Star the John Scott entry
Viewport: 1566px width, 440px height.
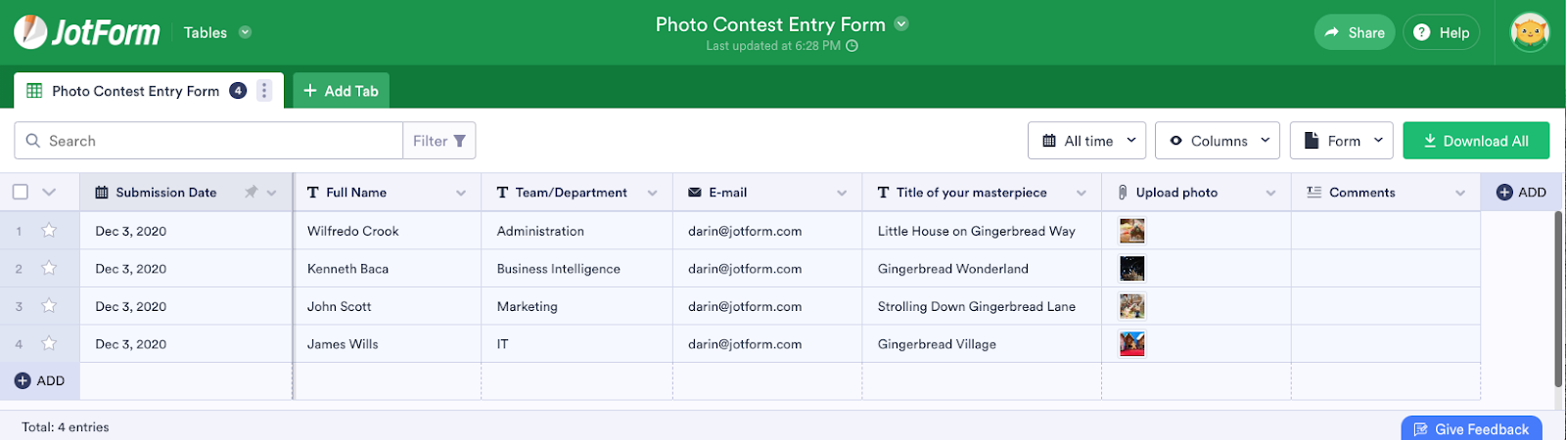pos(49,306)
